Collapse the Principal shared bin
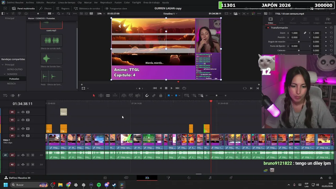This screenshot has width=336, height=189. [x=2, y=65]
